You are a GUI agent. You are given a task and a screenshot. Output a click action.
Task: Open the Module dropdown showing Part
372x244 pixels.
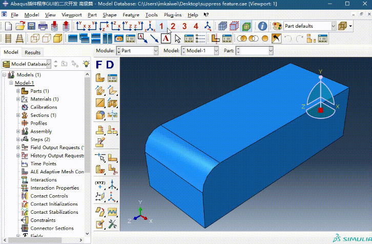138,51
